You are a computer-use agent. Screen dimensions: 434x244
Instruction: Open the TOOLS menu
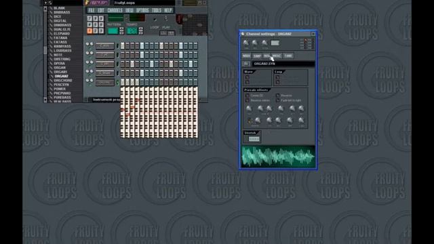(157, 11)
